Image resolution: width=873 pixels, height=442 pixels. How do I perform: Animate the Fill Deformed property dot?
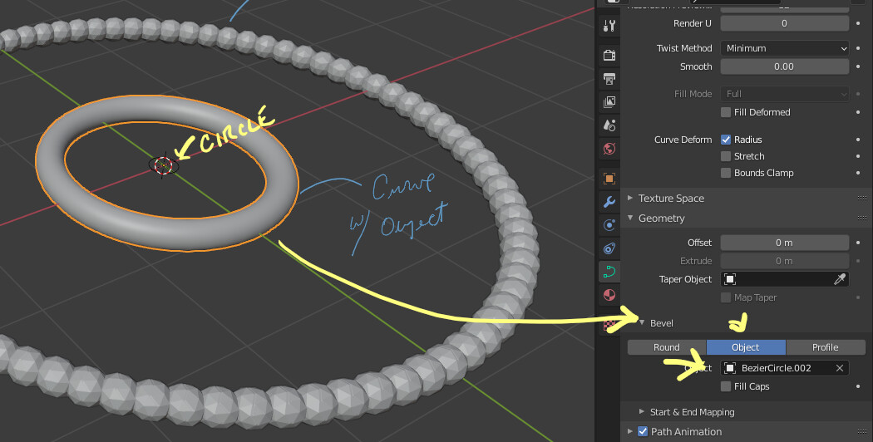pos(858,112)
